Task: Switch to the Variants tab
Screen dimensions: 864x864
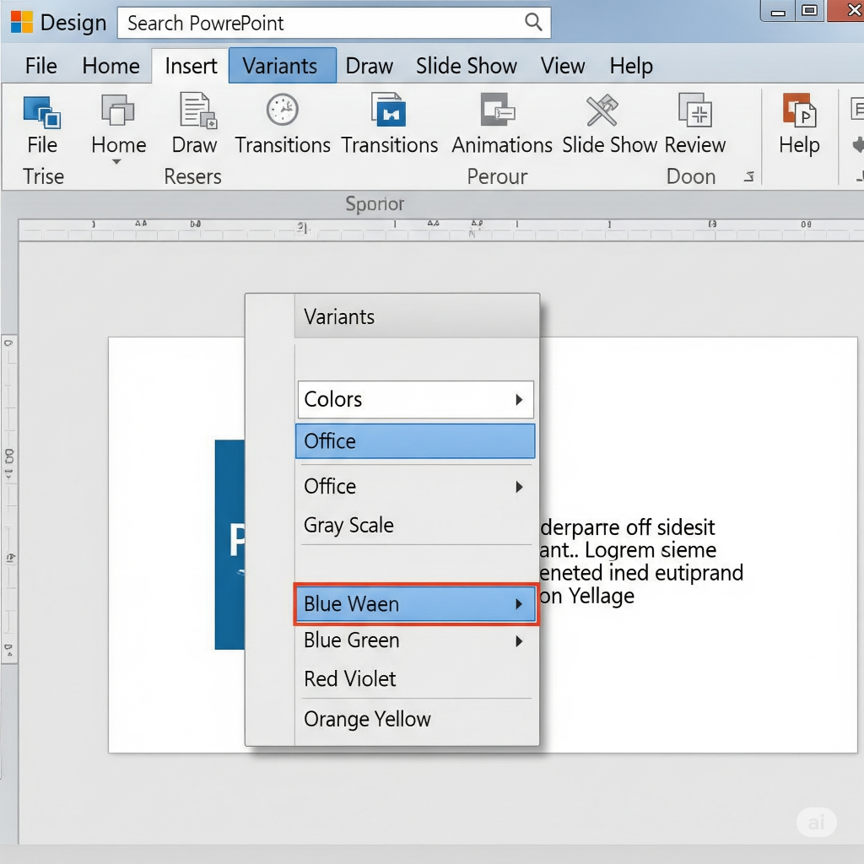Action: pyautogui.click(x=279, y=66)
